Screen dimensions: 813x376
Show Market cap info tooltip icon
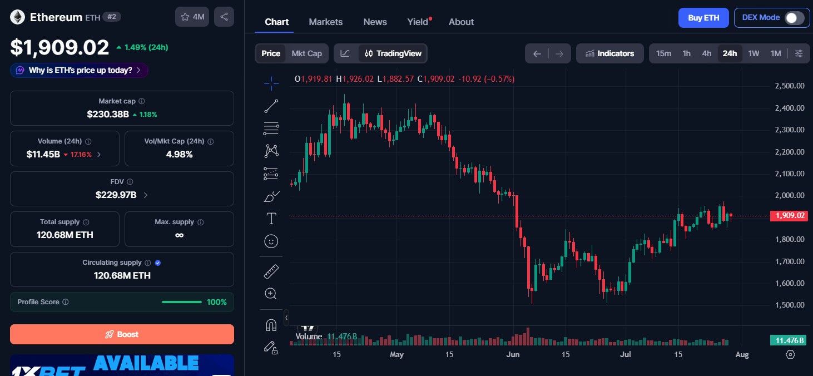coord(142,101)
